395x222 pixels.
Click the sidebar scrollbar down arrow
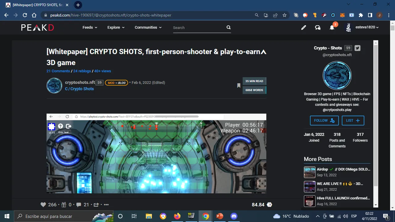tap(376, 205)
